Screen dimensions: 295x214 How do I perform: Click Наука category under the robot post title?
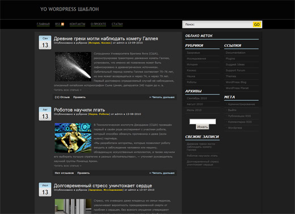point(93,114)
